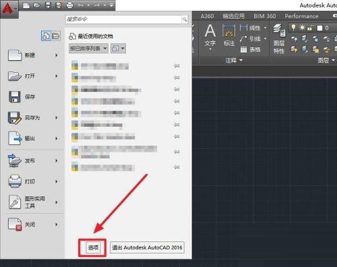This screenshot has height=267, width=337.
Task: Select the 保存 menu entry
Action: click(x=32, y=96)
